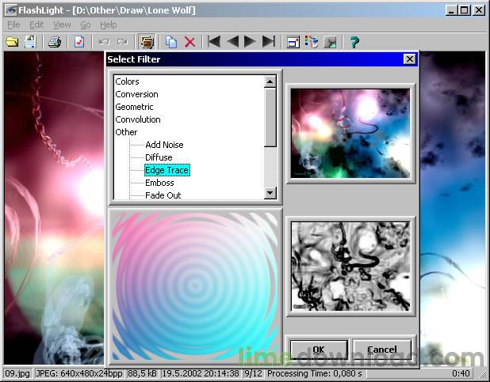Open the File menu

coord(13,25)
